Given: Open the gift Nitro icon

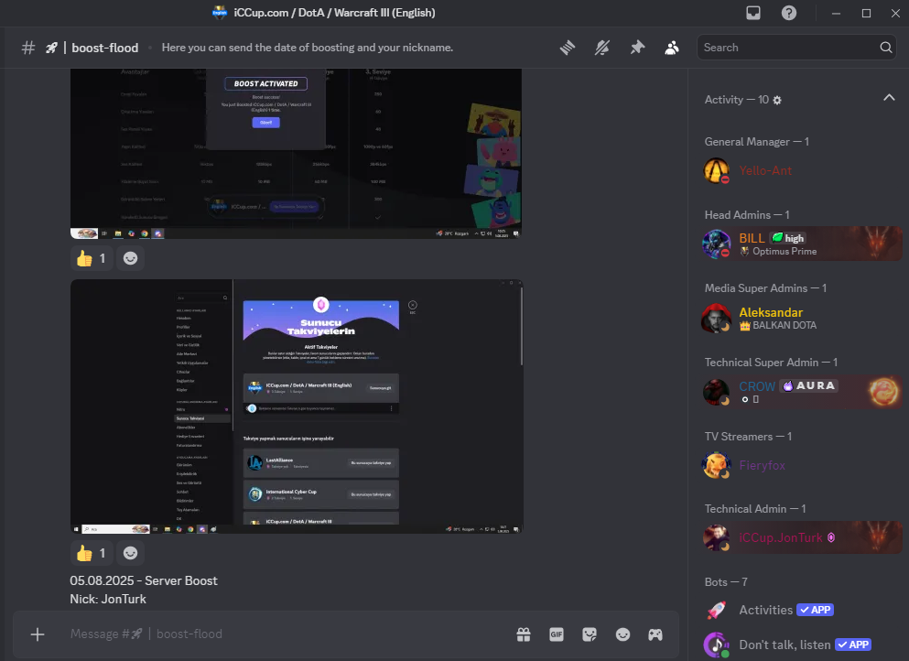Looking at the screenshot, I should [x=524, y=634].
